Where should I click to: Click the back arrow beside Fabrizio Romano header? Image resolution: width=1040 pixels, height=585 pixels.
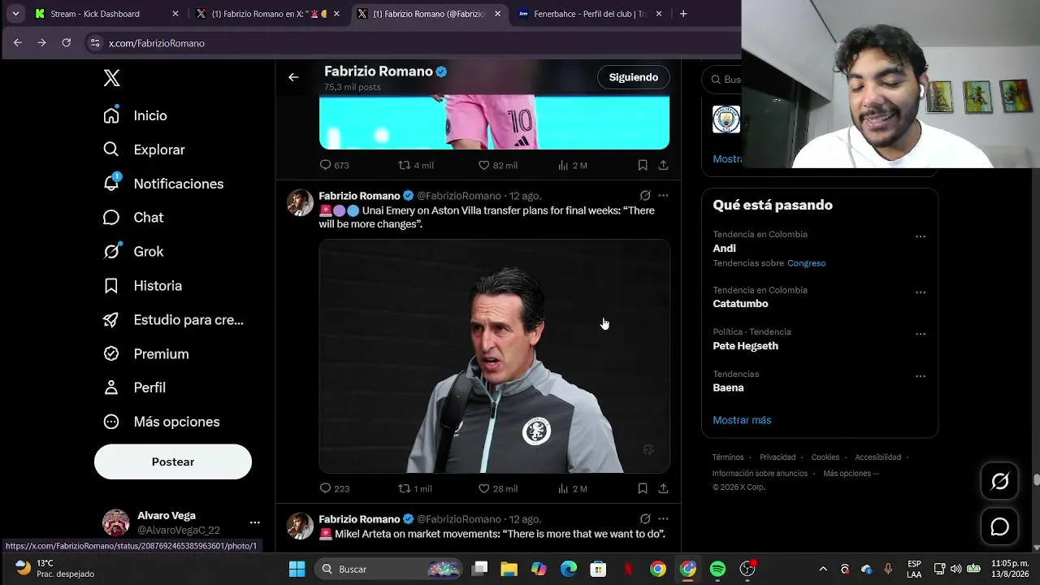(293, 77)
